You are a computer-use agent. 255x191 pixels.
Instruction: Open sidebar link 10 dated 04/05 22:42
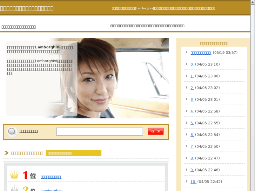193,182
